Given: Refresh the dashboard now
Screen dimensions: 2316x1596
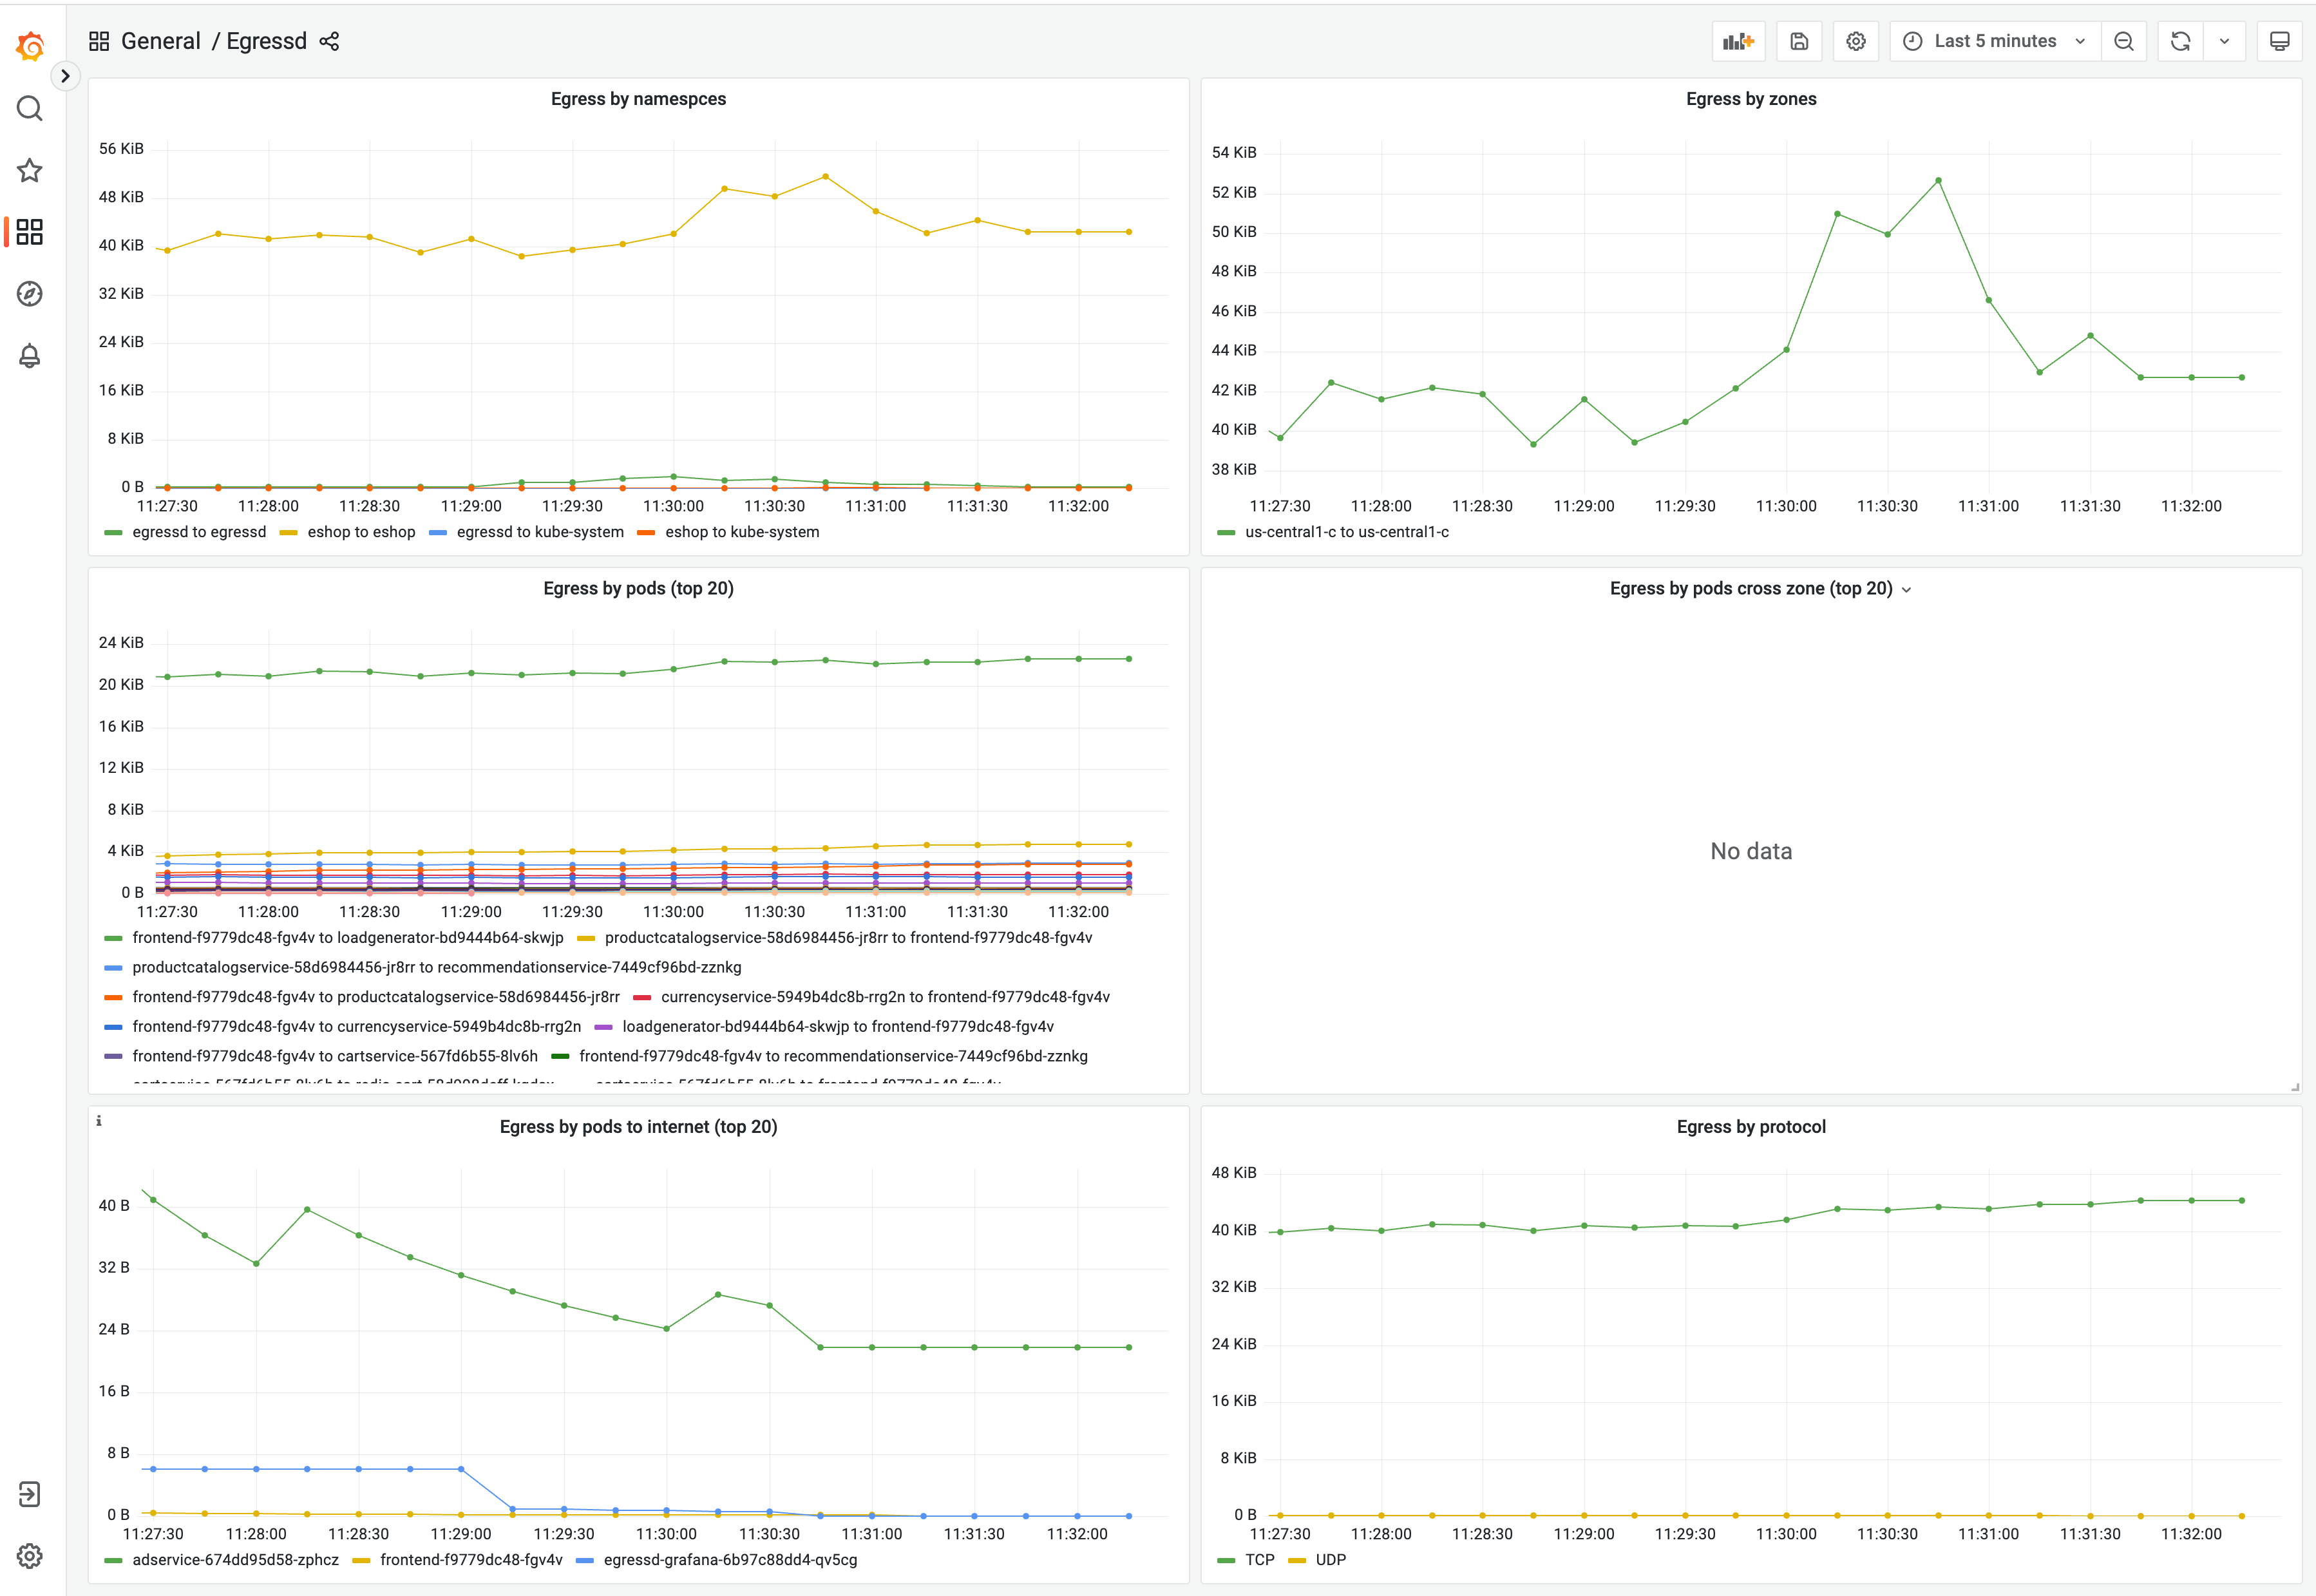Looking at the screenshot, I should click(2180, 41).
